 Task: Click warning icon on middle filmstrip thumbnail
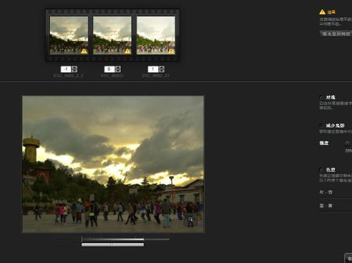point(127,51)
